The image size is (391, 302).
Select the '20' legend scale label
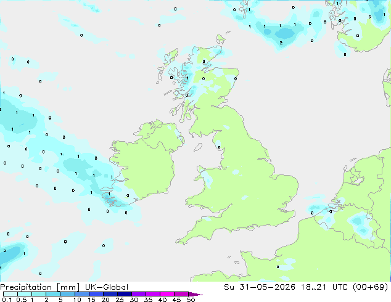point(105,300)
